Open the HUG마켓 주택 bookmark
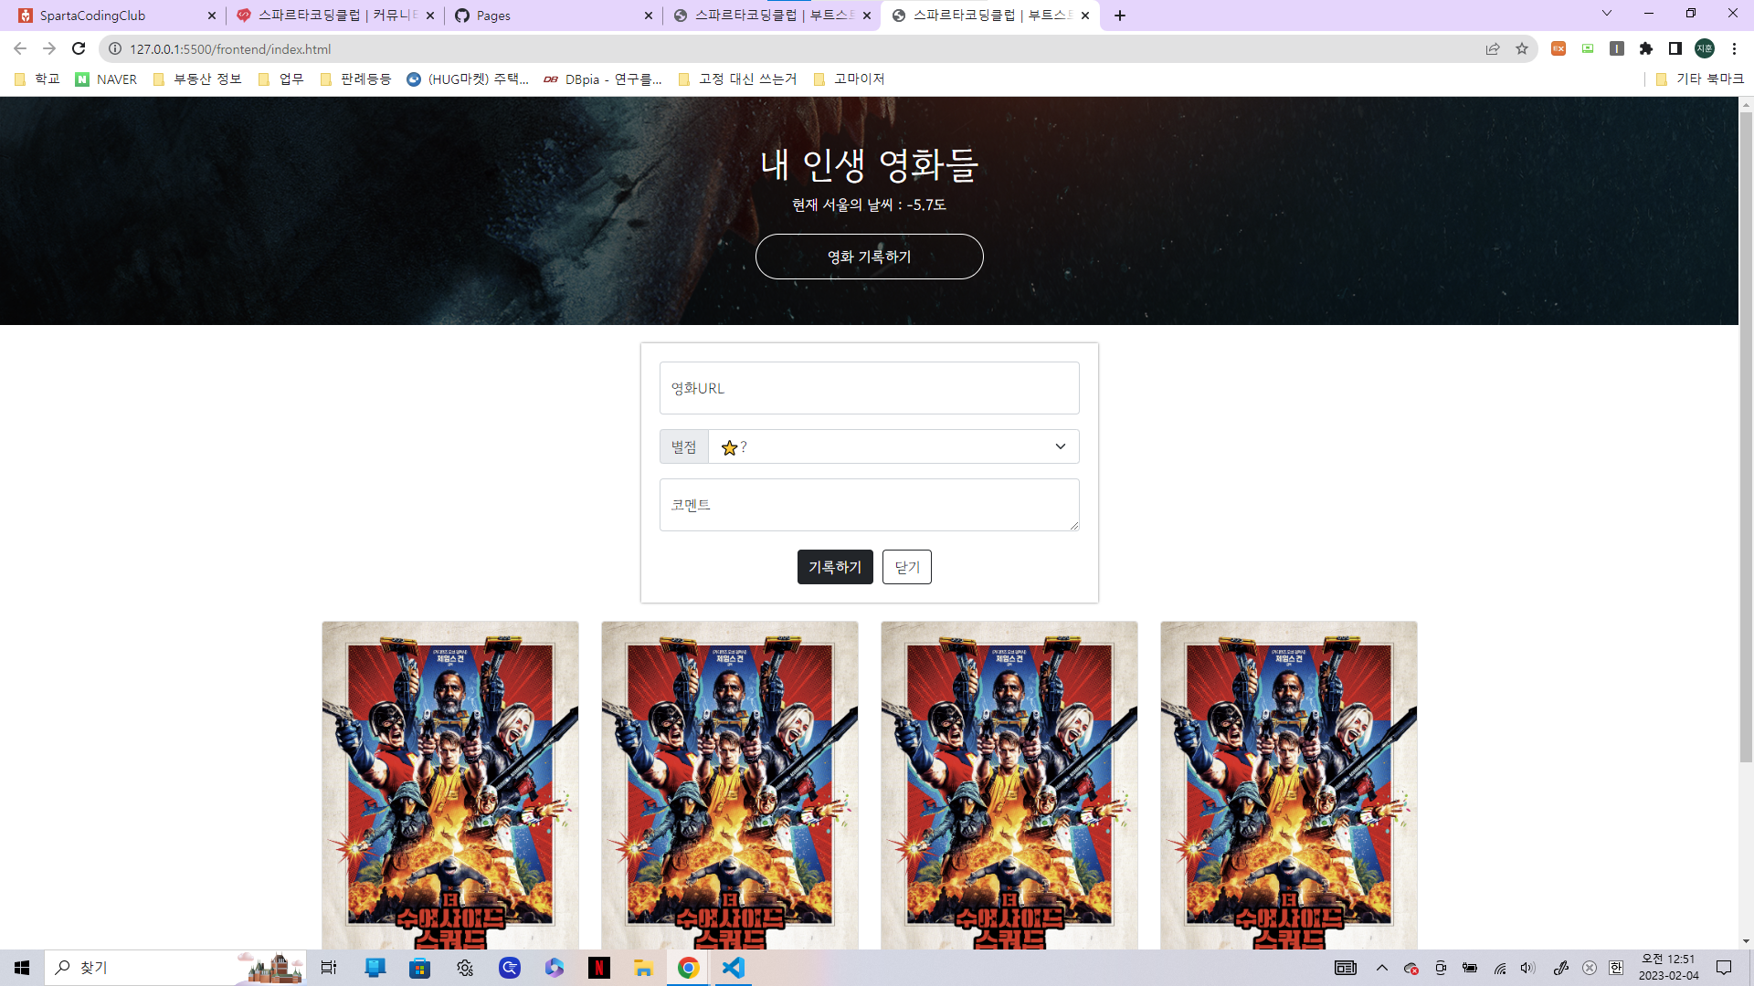This screenshot has width=1754, height=986. tap(468, 79)
